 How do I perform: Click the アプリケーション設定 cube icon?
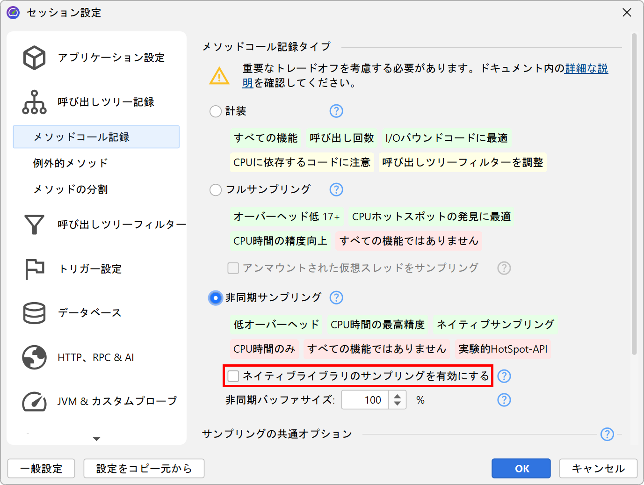pos(35,58)
